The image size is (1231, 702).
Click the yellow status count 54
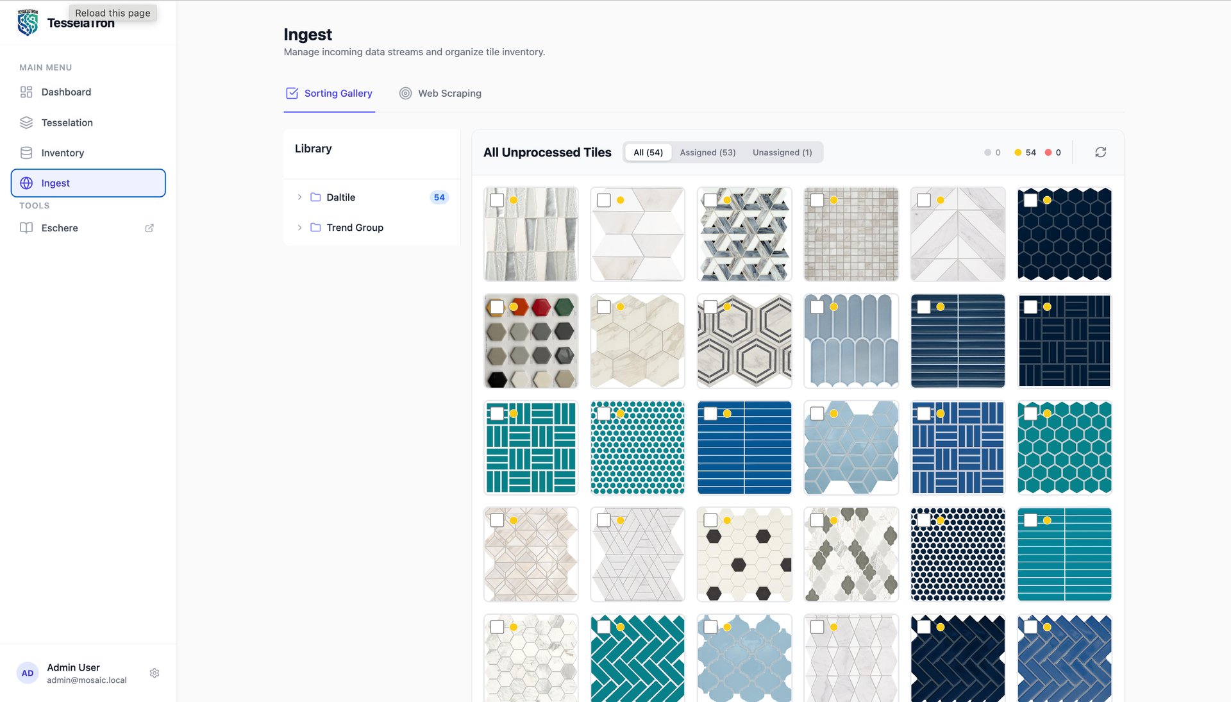point(1025,153)
